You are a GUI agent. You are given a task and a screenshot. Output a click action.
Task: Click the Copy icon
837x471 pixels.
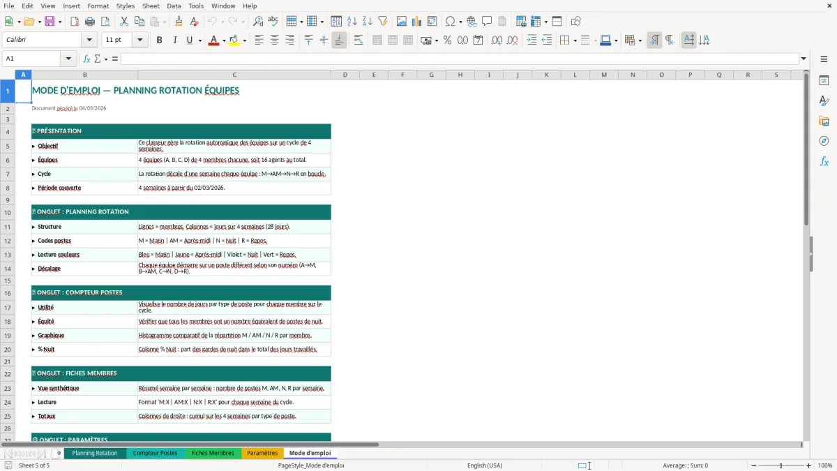tap(139, 22)
